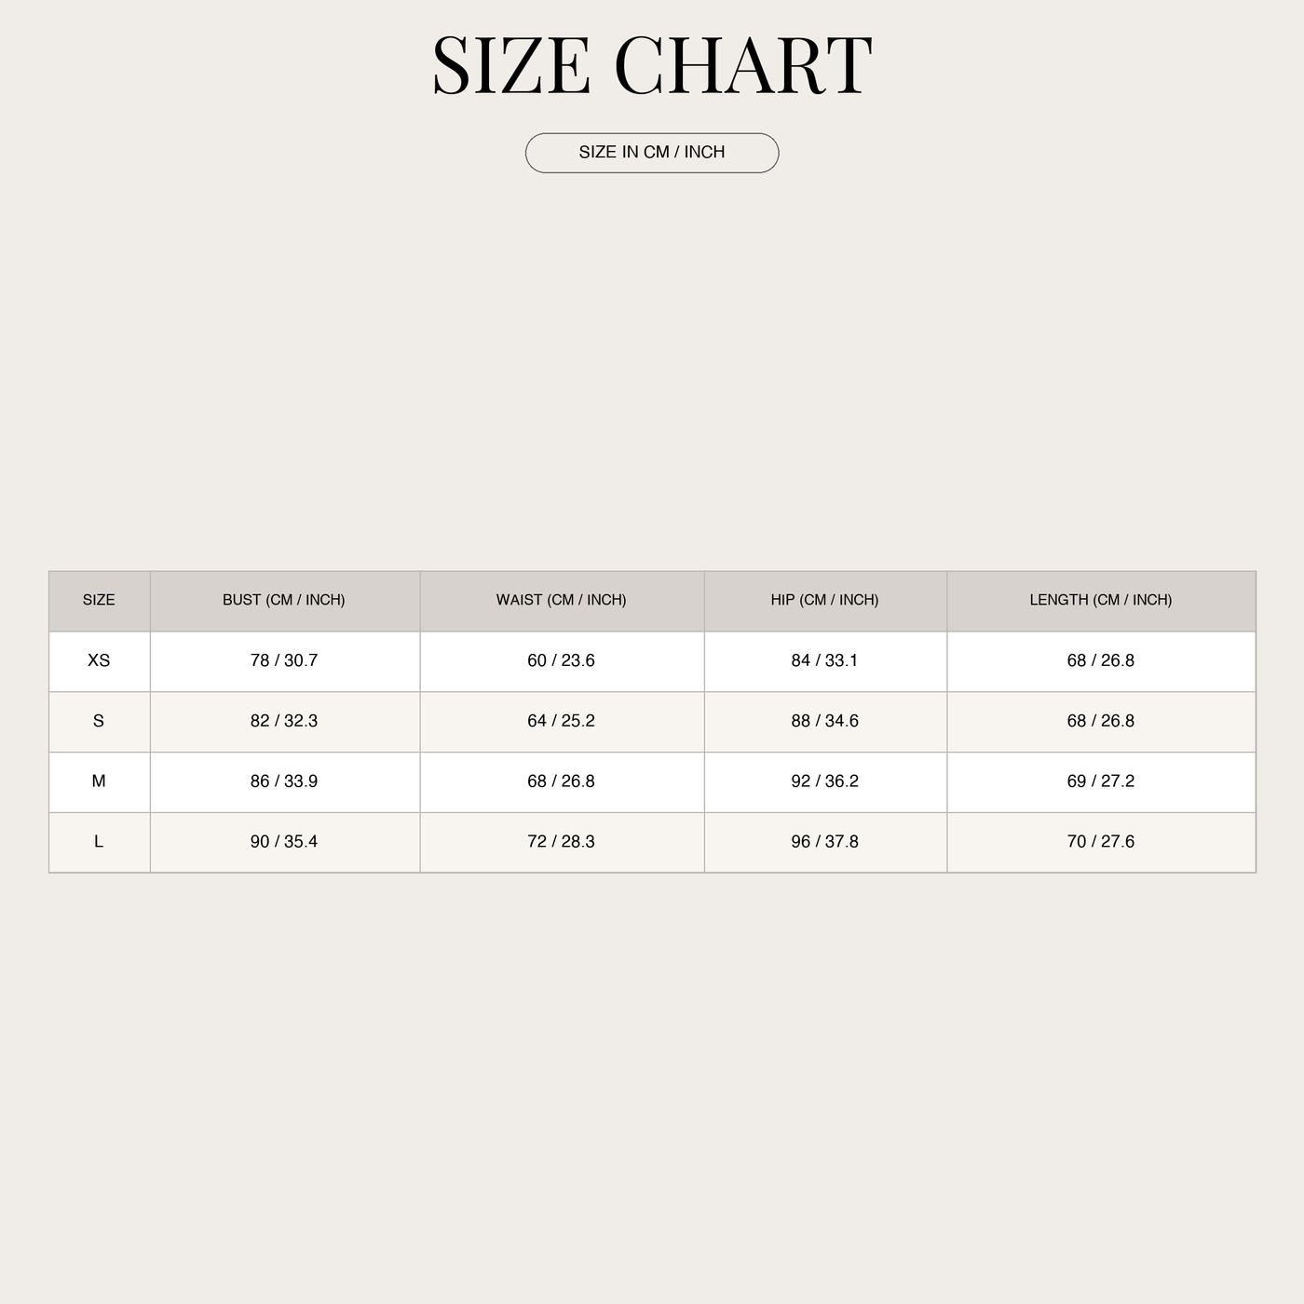The height and width of the screenshot is (1304, 1304).
Task: Click waist value 64 / 25.2
Action: pos(562,721)
